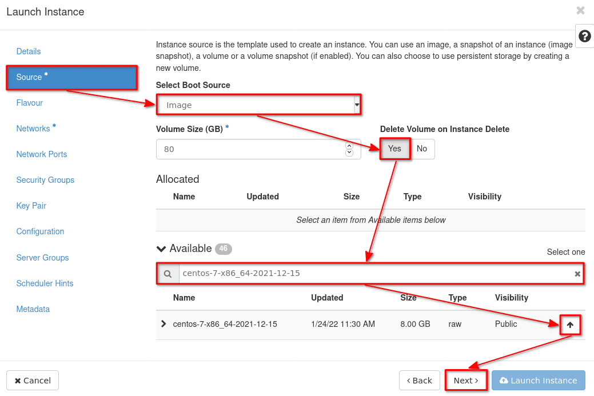
Task: Set Delete Volume on Instance Delete to No
Action: pyautogui.click(x=422, y=149)
